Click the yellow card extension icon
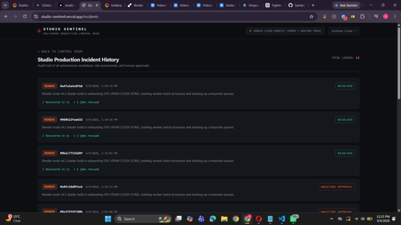The width and height of the screenshot is (401, 225). click(x=353, y=16)
